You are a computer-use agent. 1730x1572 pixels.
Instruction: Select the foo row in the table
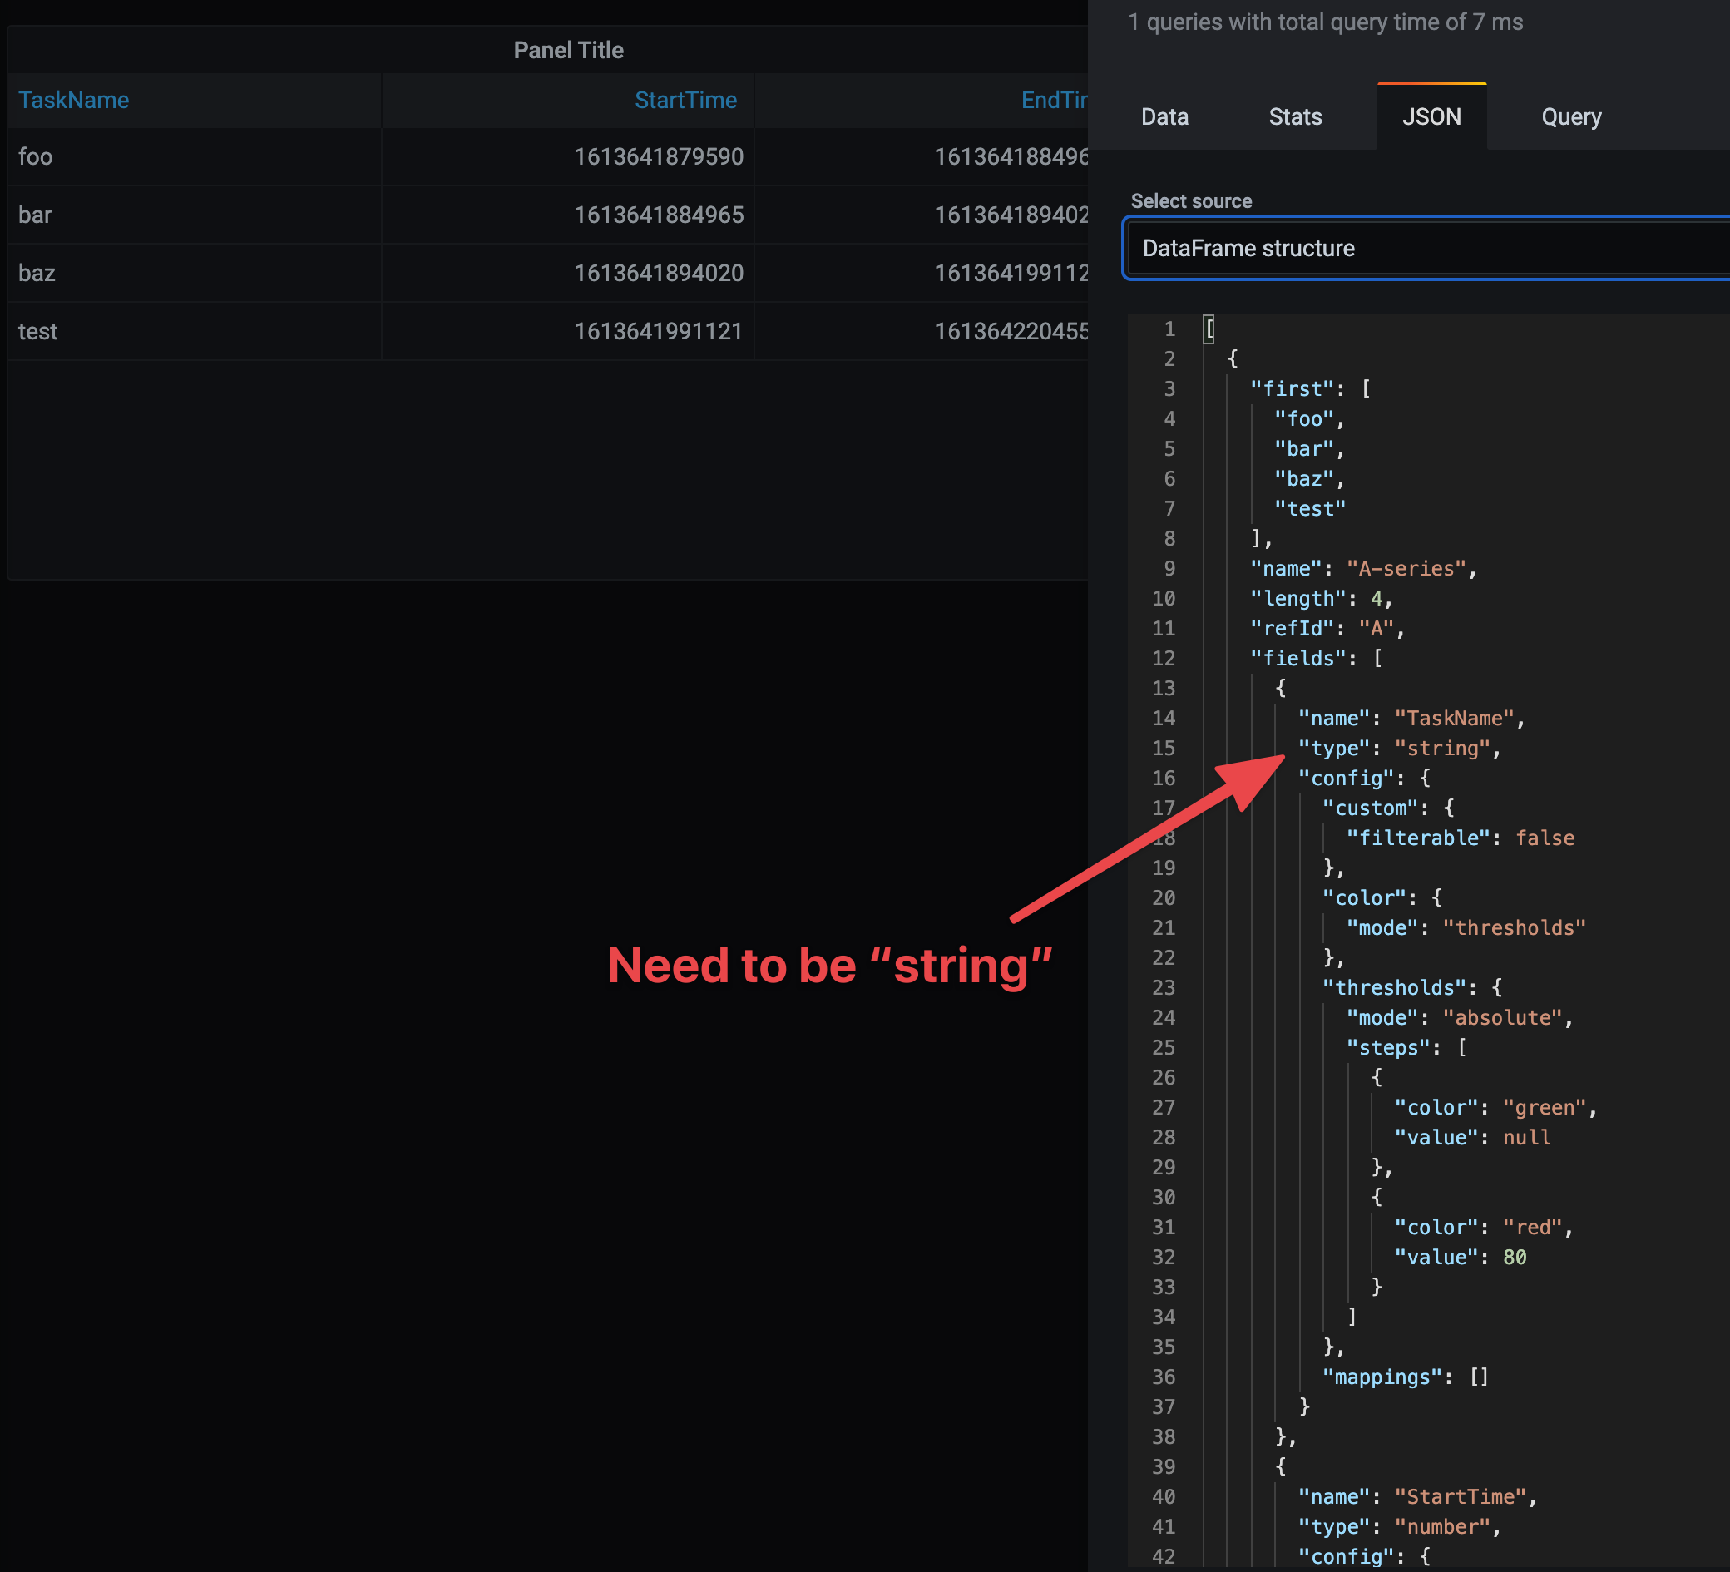tap(35, 156)
